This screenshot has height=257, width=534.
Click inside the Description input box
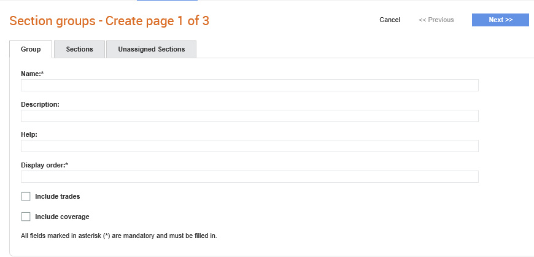pyautogui.click(x=250, y=116)
